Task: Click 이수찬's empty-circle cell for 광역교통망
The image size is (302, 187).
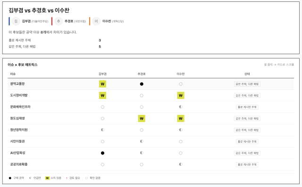Action: [181, 84]
